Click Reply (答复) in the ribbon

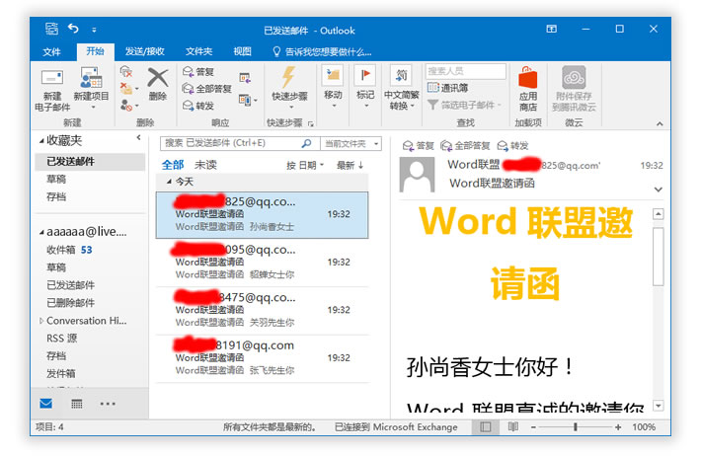click(x=198, y=71)
